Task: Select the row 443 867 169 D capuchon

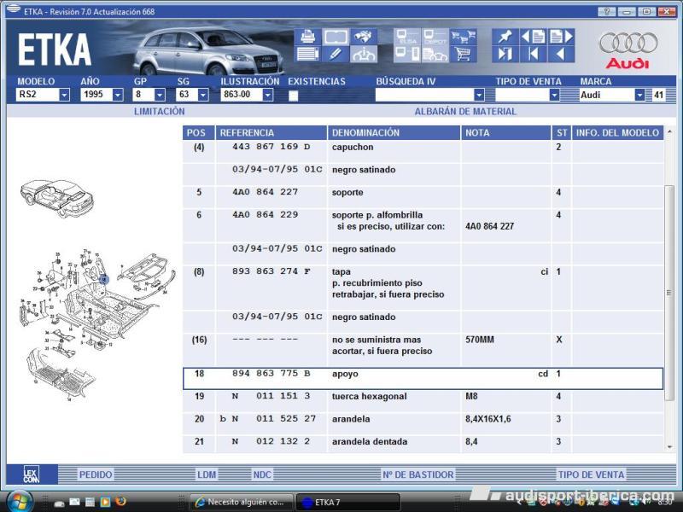Action: (423, 152)
